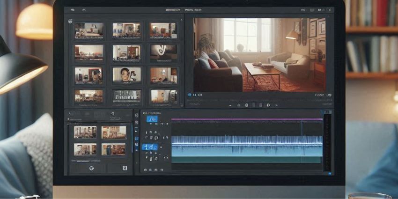Select the dark clip with white curved shape
The image size is (398, 199).
pos(163,52)
